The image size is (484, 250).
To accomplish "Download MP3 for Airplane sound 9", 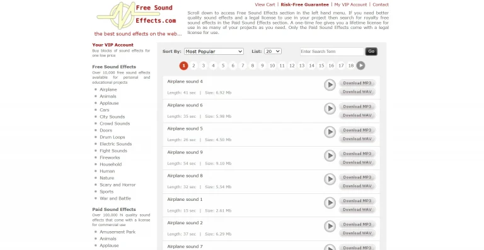I will click(x=357, y=154).
